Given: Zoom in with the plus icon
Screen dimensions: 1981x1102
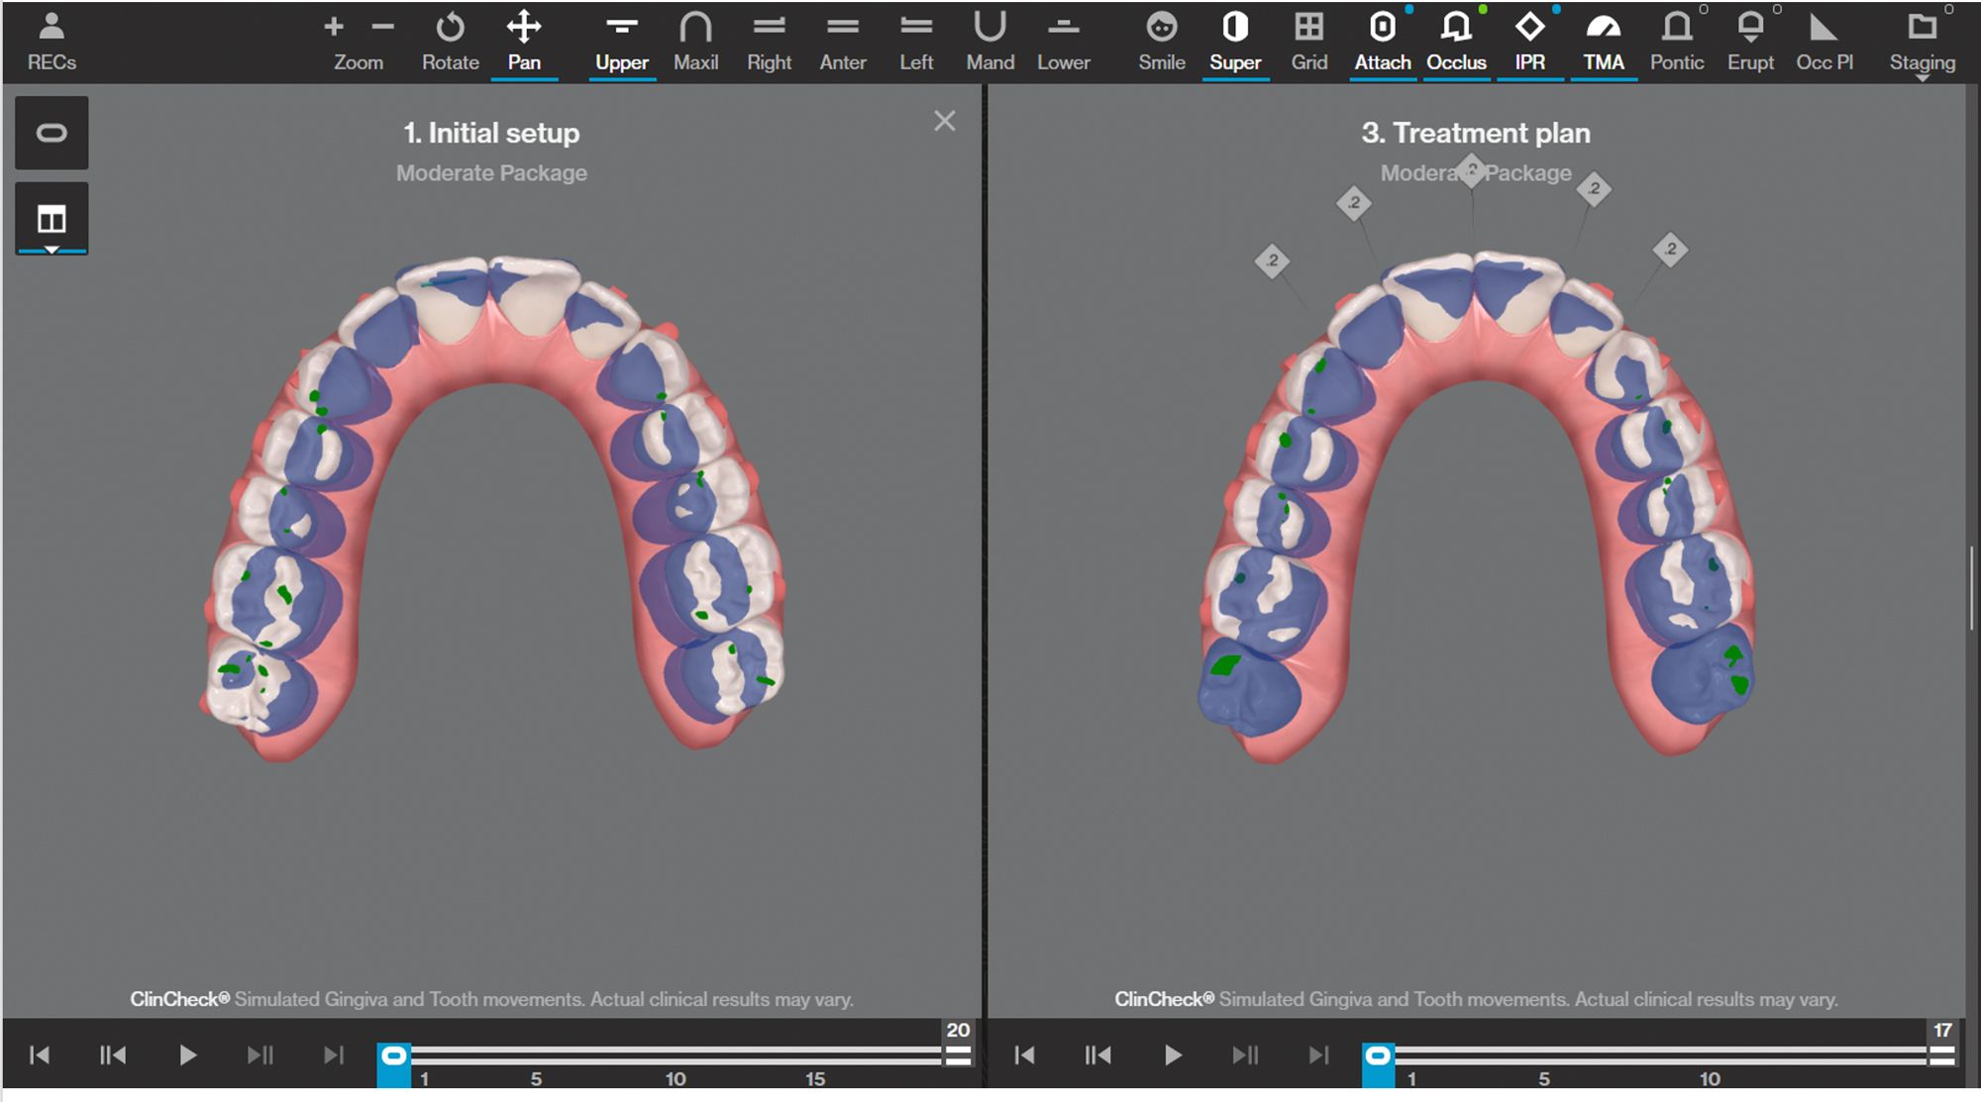Looking at the screenshot, I should (334, 27).
